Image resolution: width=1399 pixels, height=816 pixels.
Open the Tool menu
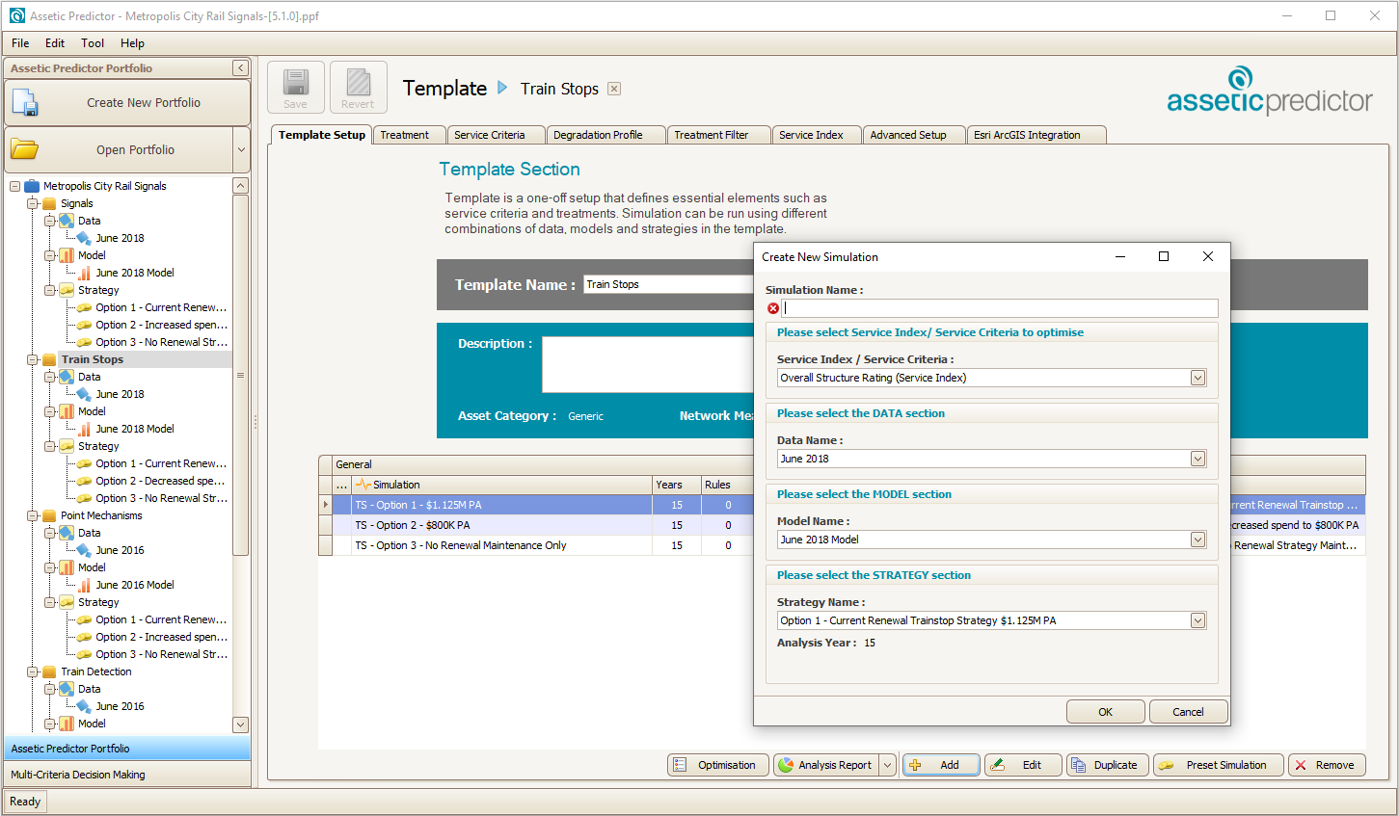click(x=93, y=43)
